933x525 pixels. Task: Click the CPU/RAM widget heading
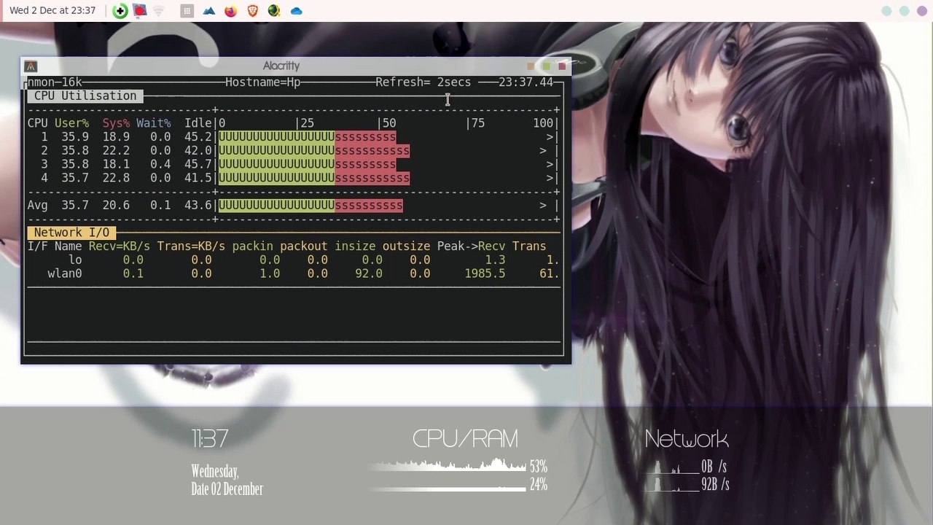(x=465, y=439)
